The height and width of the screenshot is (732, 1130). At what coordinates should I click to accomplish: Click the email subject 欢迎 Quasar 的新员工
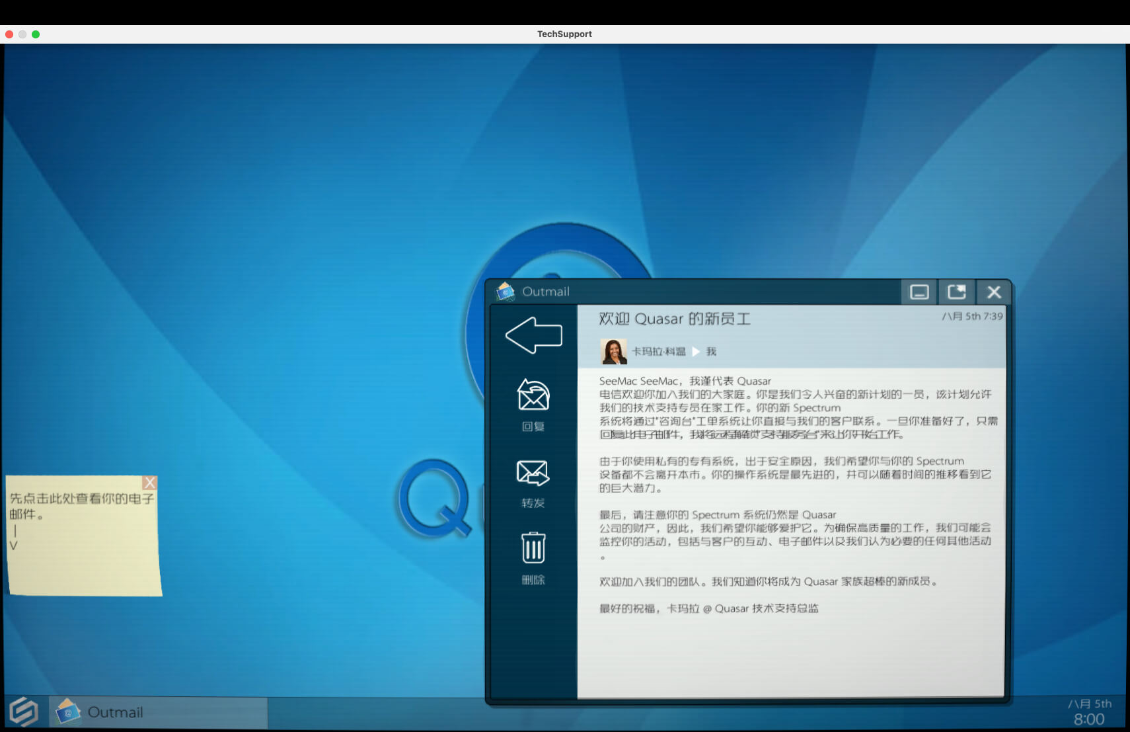pyautogui.click(x=674, y=319)
